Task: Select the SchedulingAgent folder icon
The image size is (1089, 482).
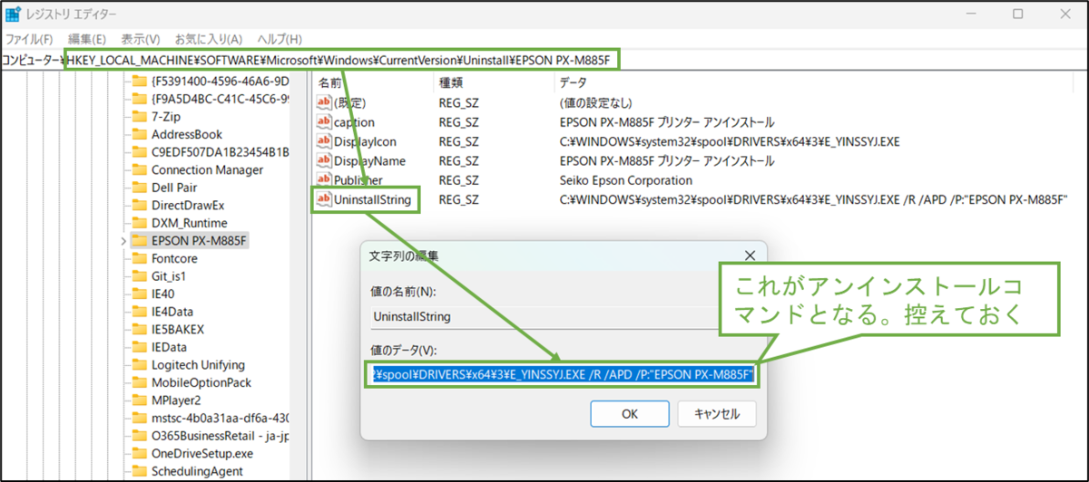Action: [x=139, y=471]
